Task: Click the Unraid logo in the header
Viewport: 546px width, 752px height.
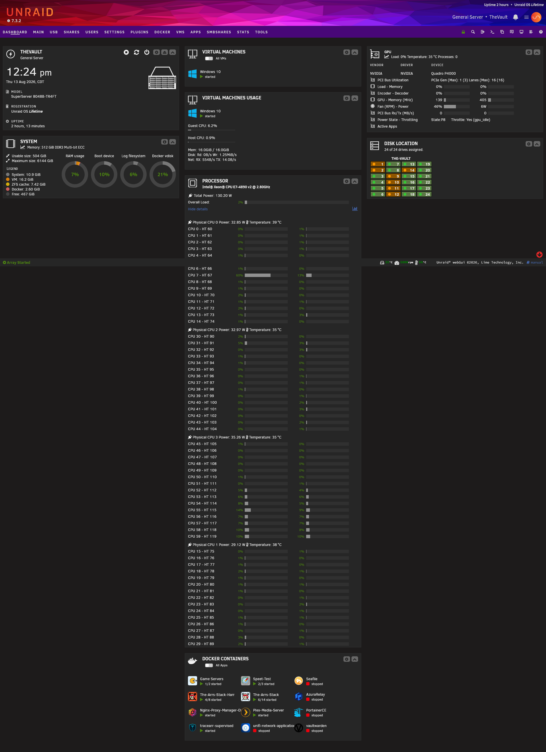Action: 30,12
